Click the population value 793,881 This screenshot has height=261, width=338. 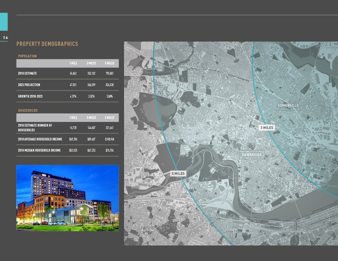(x=110, y=73)
